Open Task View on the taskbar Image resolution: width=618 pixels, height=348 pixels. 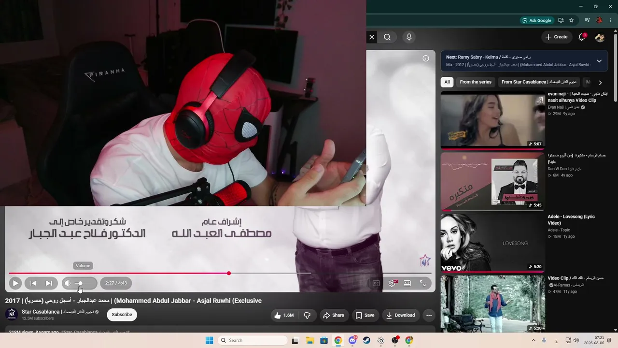pos(295,340)
